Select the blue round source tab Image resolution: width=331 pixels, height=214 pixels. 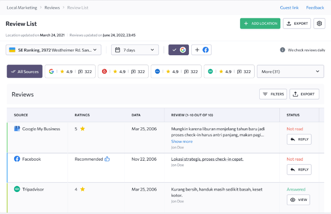pos(176,72)
